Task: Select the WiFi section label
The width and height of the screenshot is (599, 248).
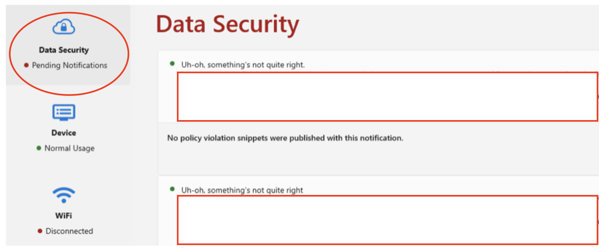Action: (64, 216)
